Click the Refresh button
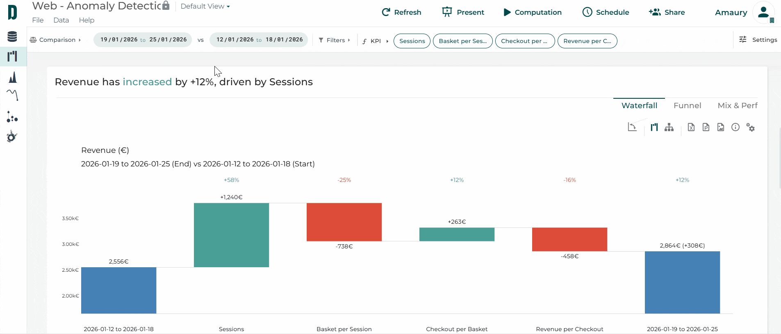This screenshot has width=781, height=334. (401, 12)
